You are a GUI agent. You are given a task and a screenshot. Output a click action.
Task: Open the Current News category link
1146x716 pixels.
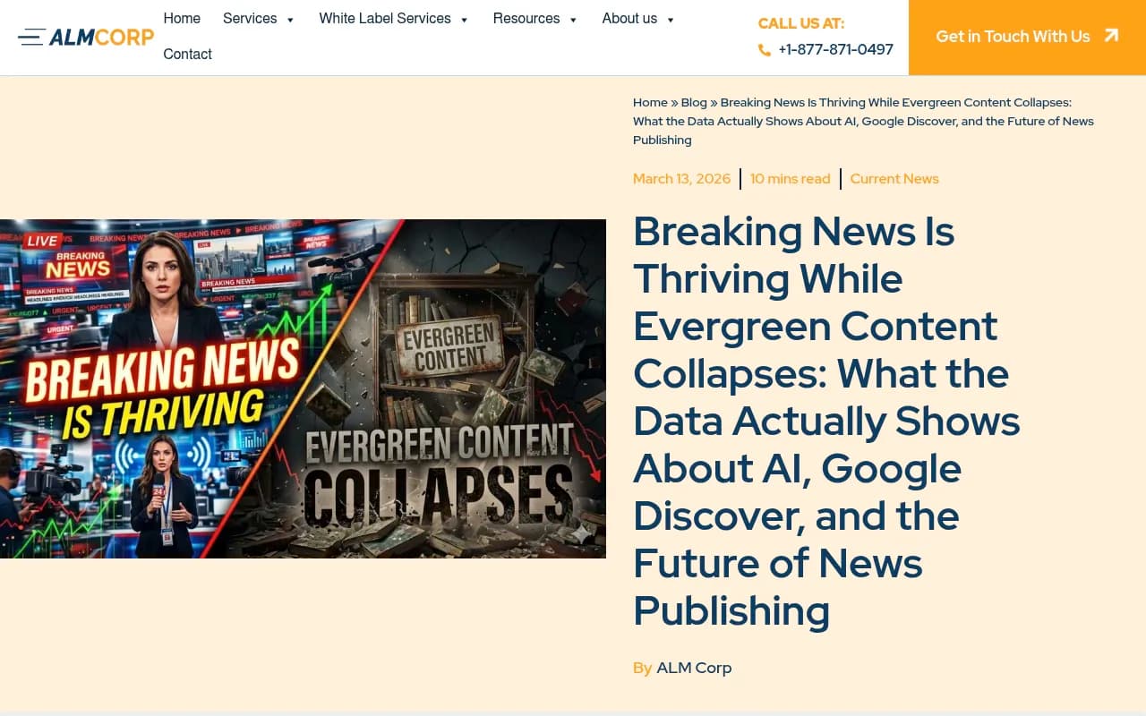pyautogui.click(x=894, y=178)
